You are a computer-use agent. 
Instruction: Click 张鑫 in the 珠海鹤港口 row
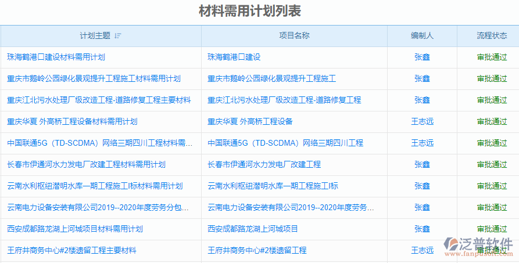(x=422, y=57)
